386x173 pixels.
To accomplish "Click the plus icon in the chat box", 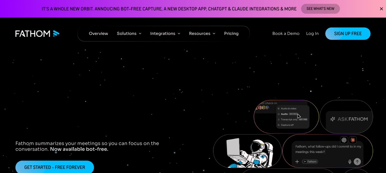I will pyautogui.click(x=297, y=162).
